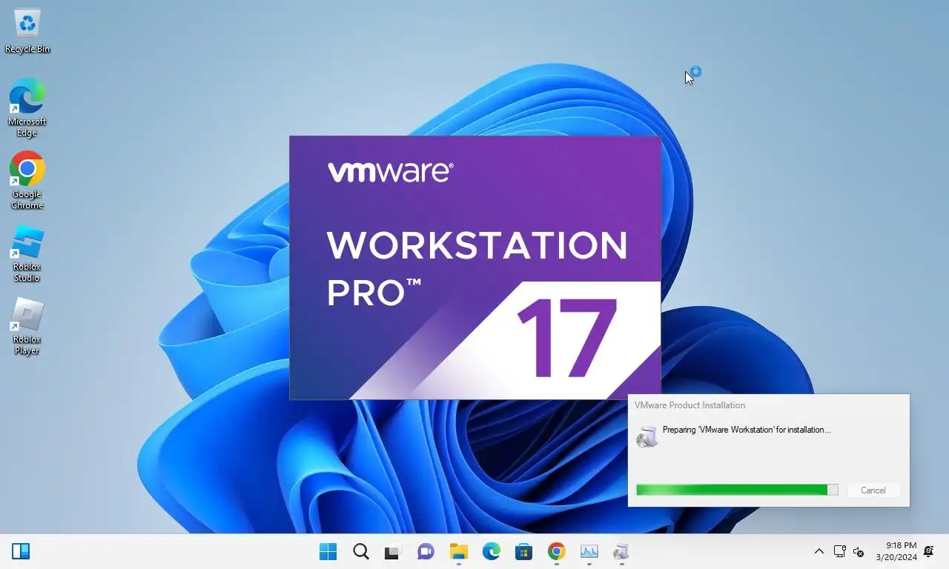The width and height of the screenshot is (949, 569).
Task: Open clock and date 9:18 PM
Action: 896,551
